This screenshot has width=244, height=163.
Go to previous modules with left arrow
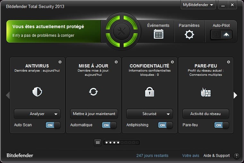[8, 95]
